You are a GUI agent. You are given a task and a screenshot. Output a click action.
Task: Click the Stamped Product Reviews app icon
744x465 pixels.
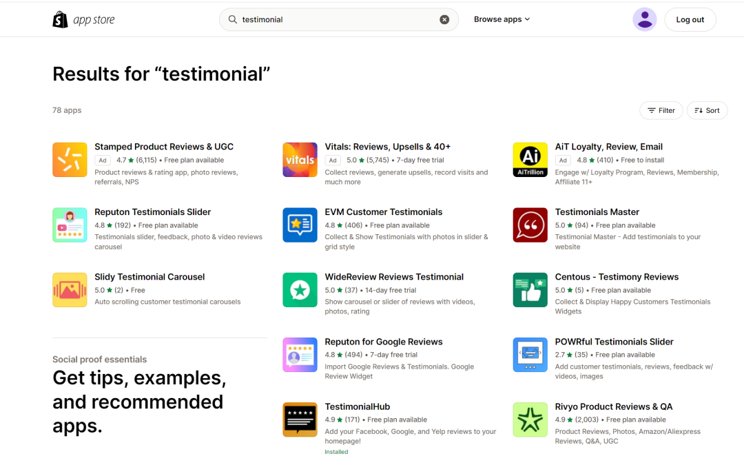(x=70, y=160)
